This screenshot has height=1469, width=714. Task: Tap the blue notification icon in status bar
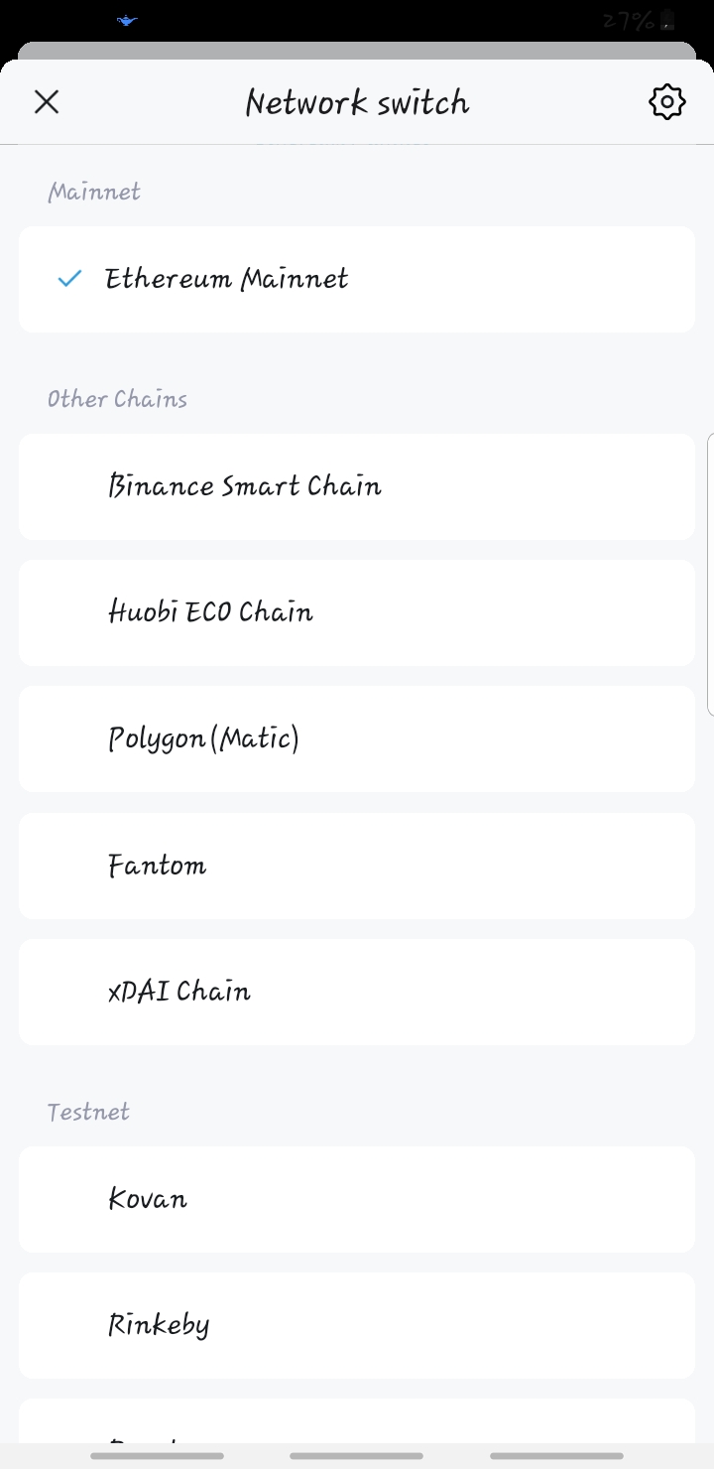coord(127,20)
